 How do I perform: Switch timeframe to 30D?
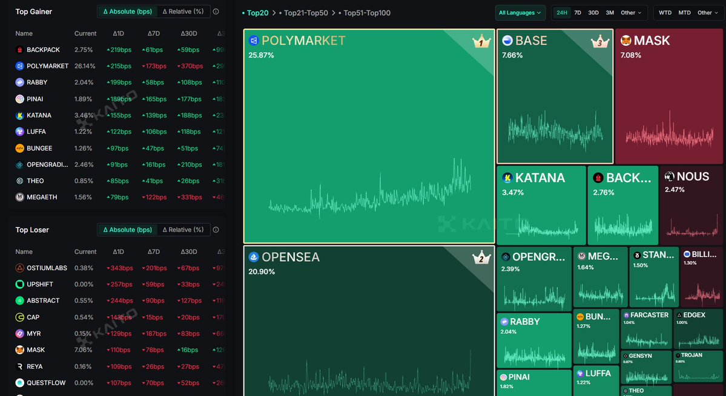pos(593,13)
